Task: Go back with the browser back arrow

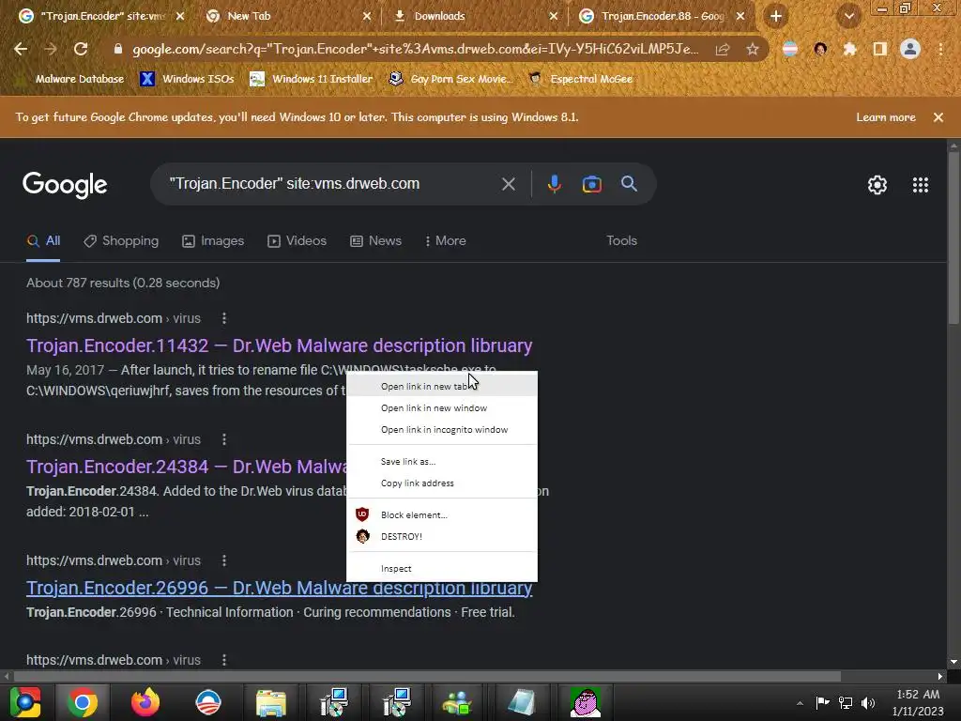Action: pyautogui.click(x=21, y=49)
